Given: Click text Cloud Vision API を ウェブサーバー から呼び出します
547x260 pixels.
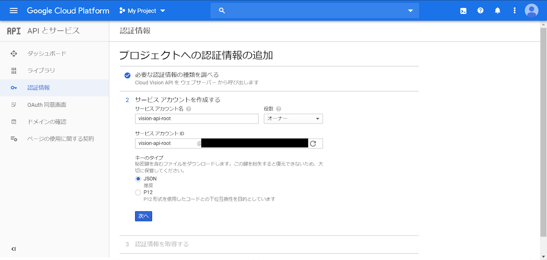Looking at the screenshot, I should pos(197,83).
